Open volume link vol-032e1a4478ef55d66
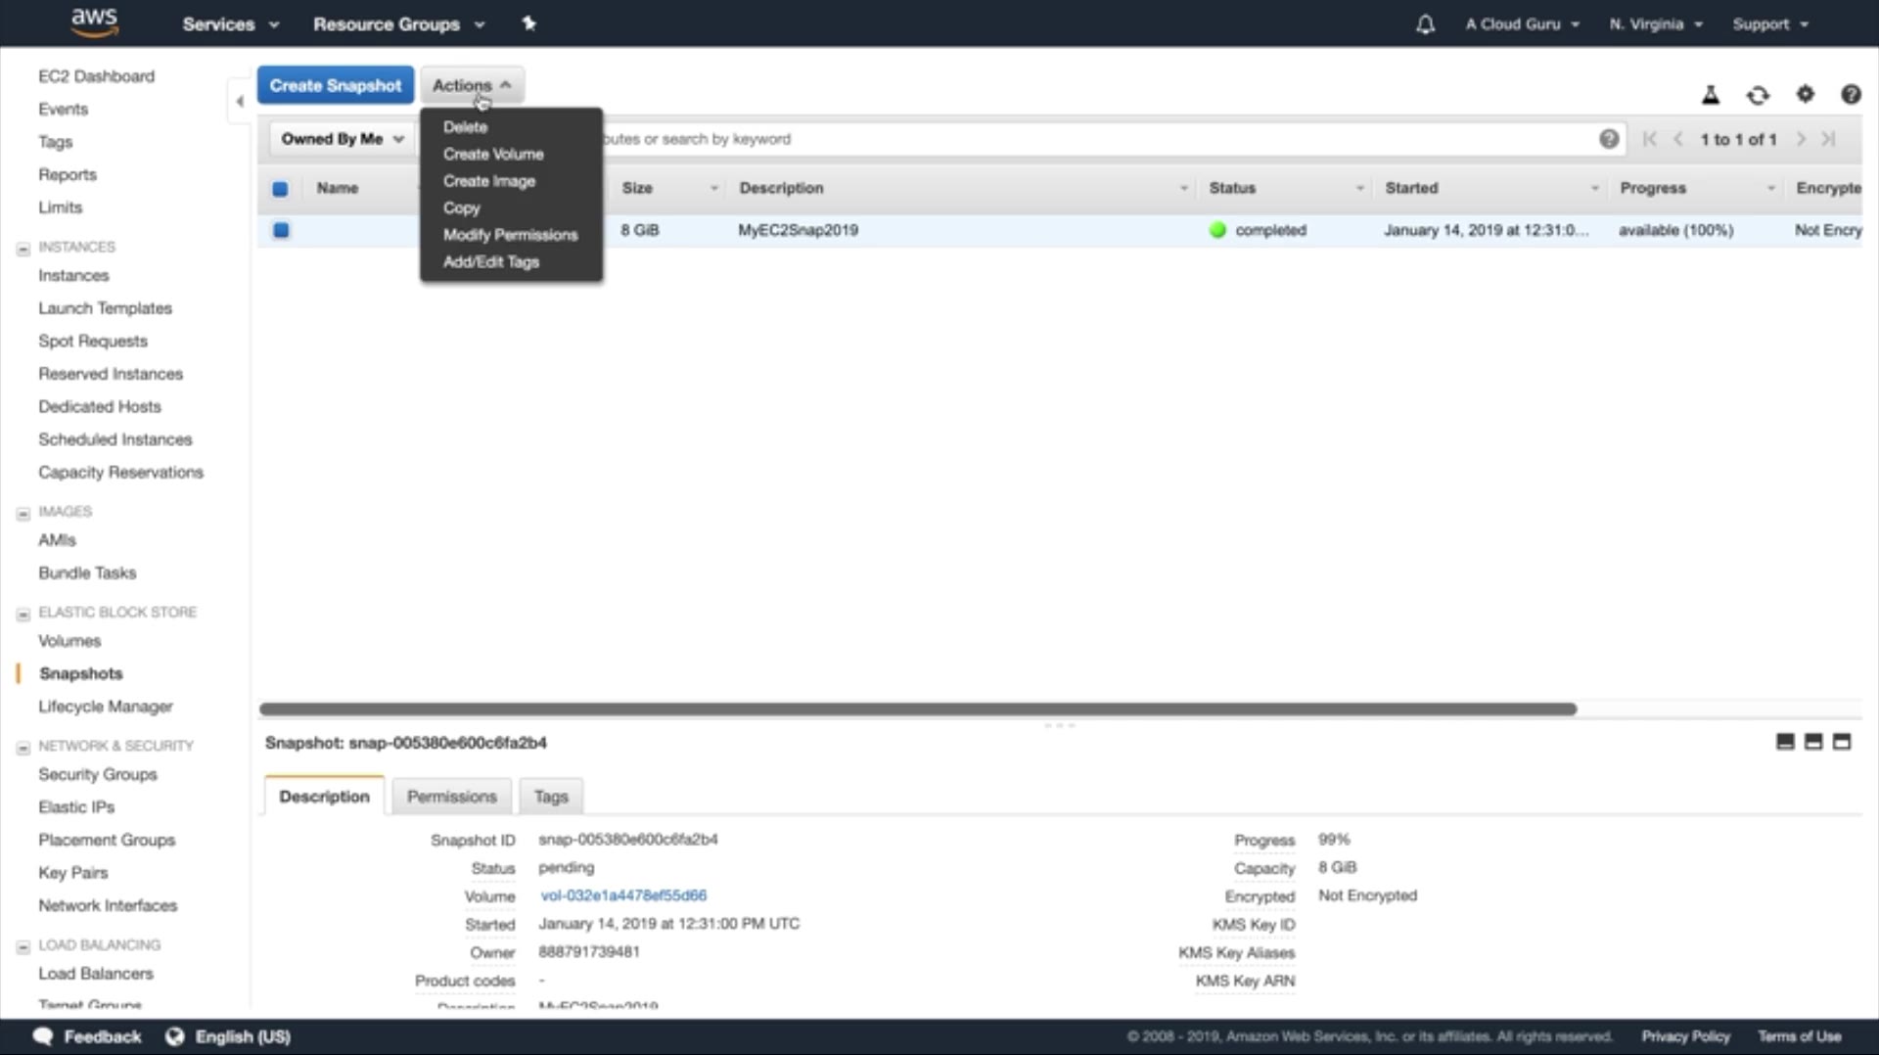This screenshot has width=1879, height=1055. point(622,895)
